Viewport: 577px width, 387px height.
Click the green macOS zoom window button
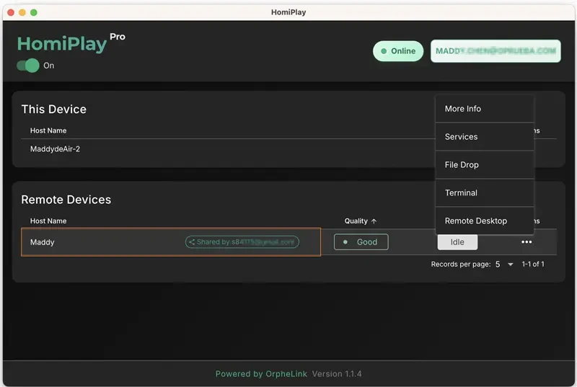(x=33, y=12)
